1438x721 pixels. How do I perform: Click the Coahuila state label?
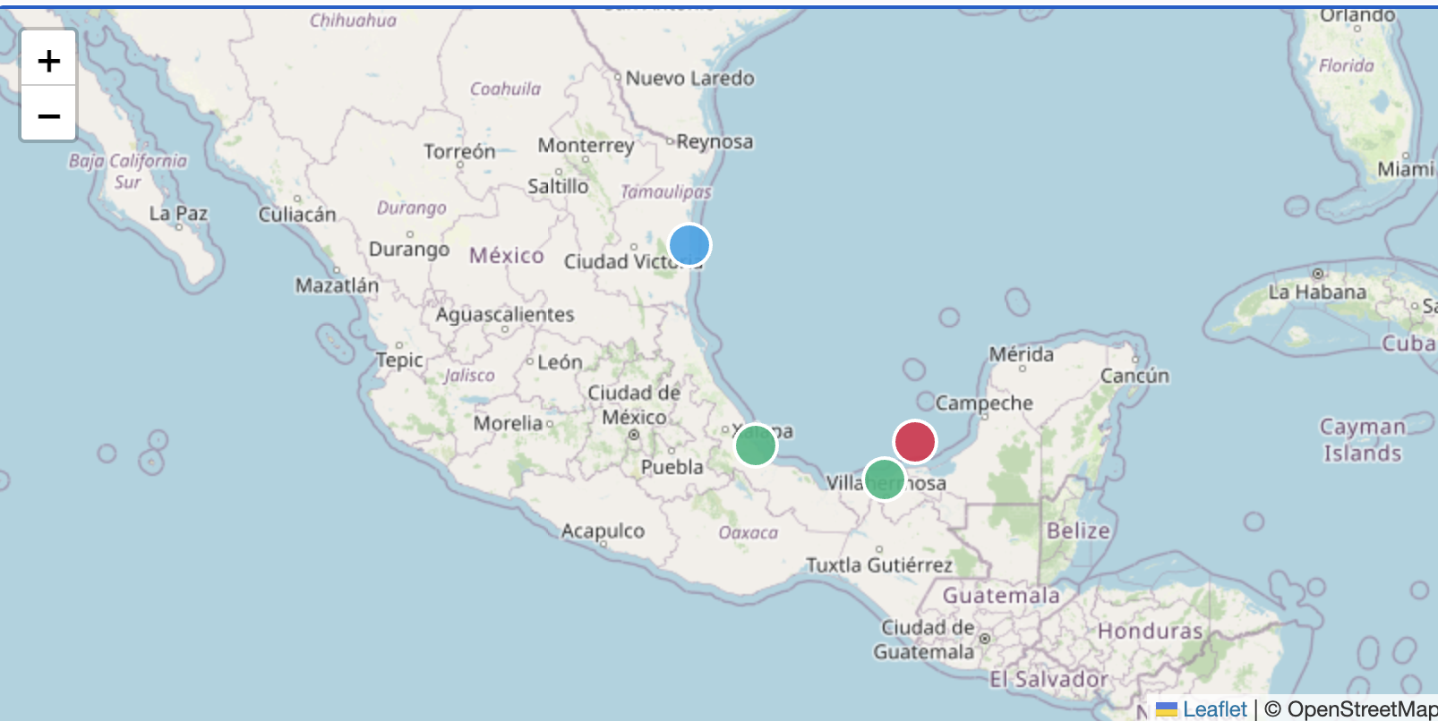505,89
